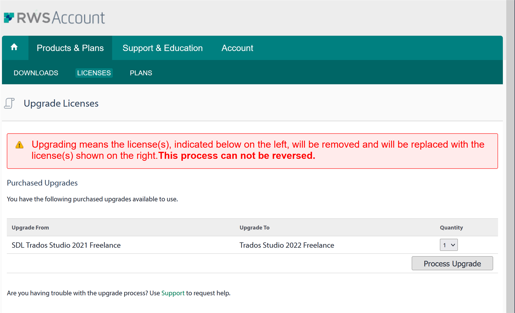Select the active LICENSES tab
This screenshot has width=515, height=313.
(x=94, y=73)
